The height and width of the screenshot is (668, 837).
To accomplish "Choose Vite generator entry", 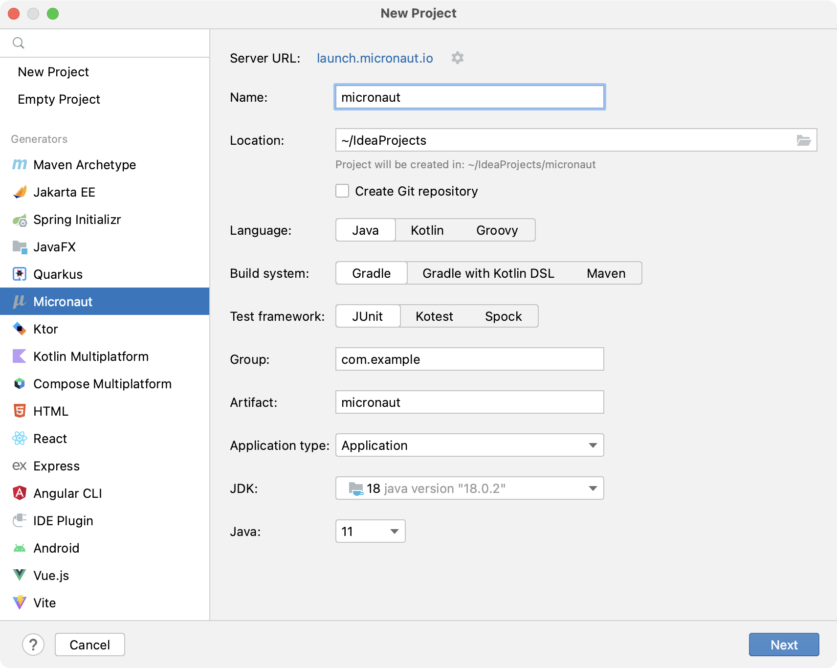I will click(x=105, y=603).
